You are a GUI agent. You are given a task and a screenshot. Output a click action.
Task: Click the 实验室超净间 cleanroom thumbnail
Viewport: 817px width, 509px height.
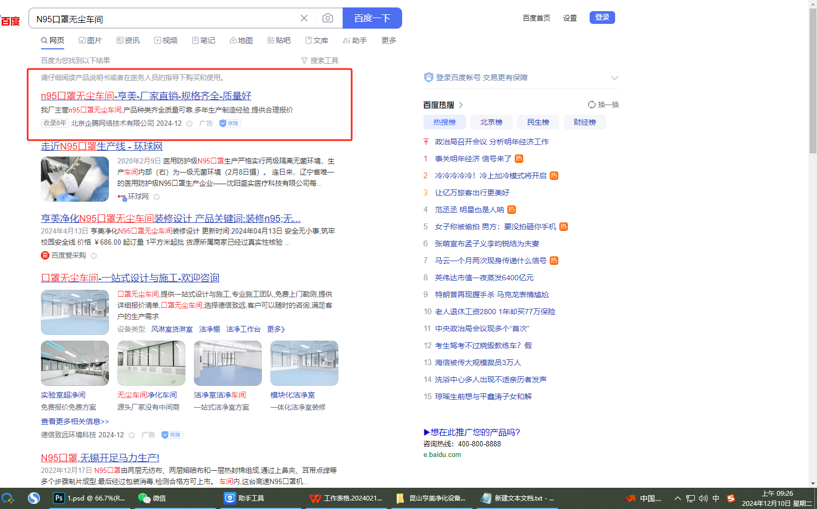[75, 363]
